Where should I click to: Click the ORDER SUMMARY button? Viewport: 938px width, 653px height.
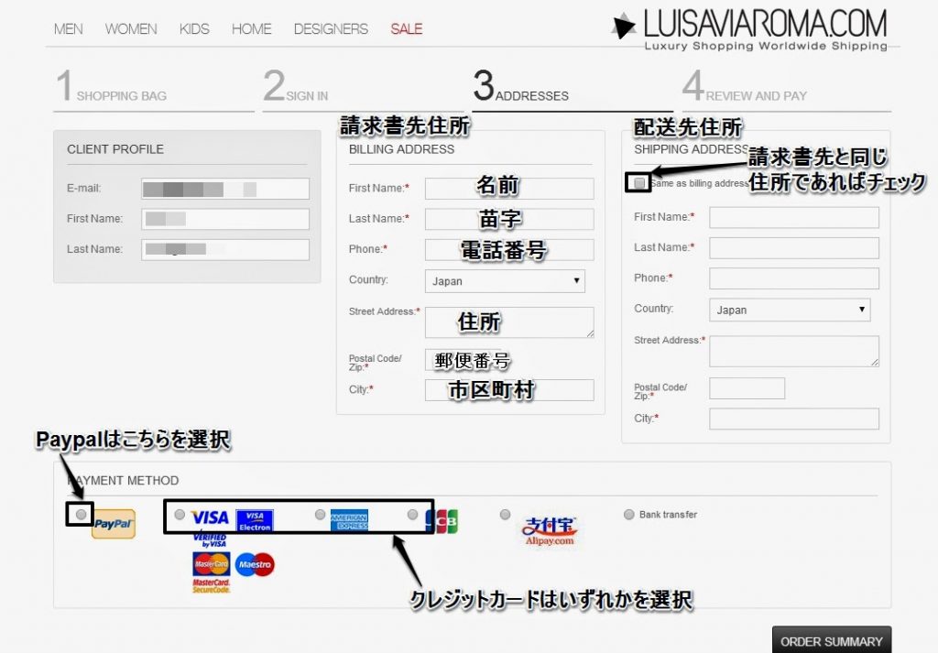(x=832, y=640)
